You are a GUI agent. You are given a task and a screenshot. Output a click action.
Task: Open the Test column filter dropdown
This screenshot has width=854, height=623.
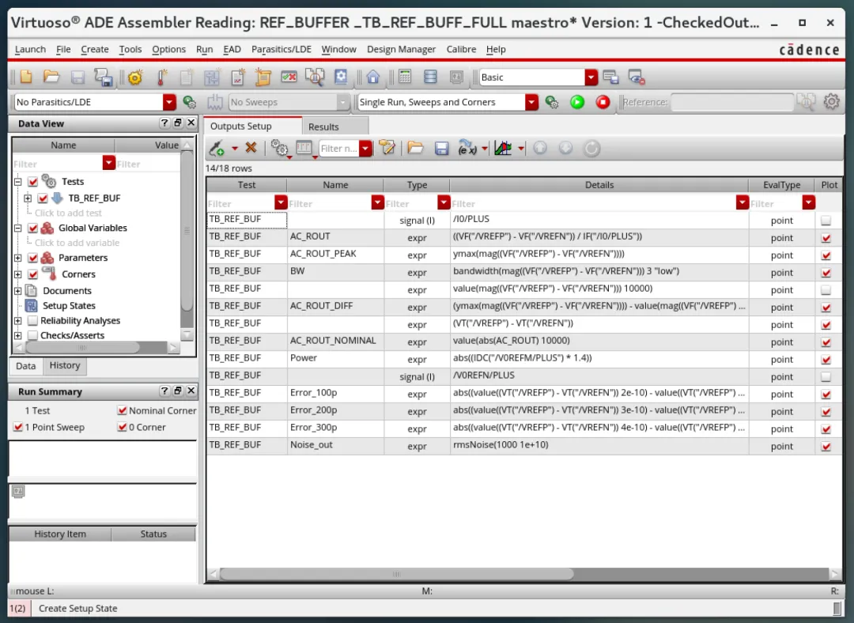click(x=281, y=203)
